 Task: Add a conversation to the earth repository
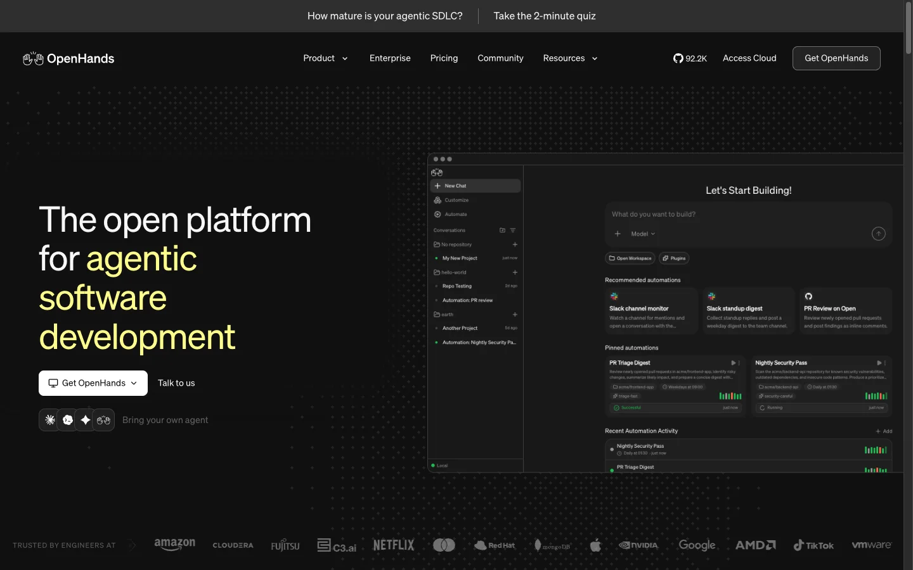tap(515, 314)
